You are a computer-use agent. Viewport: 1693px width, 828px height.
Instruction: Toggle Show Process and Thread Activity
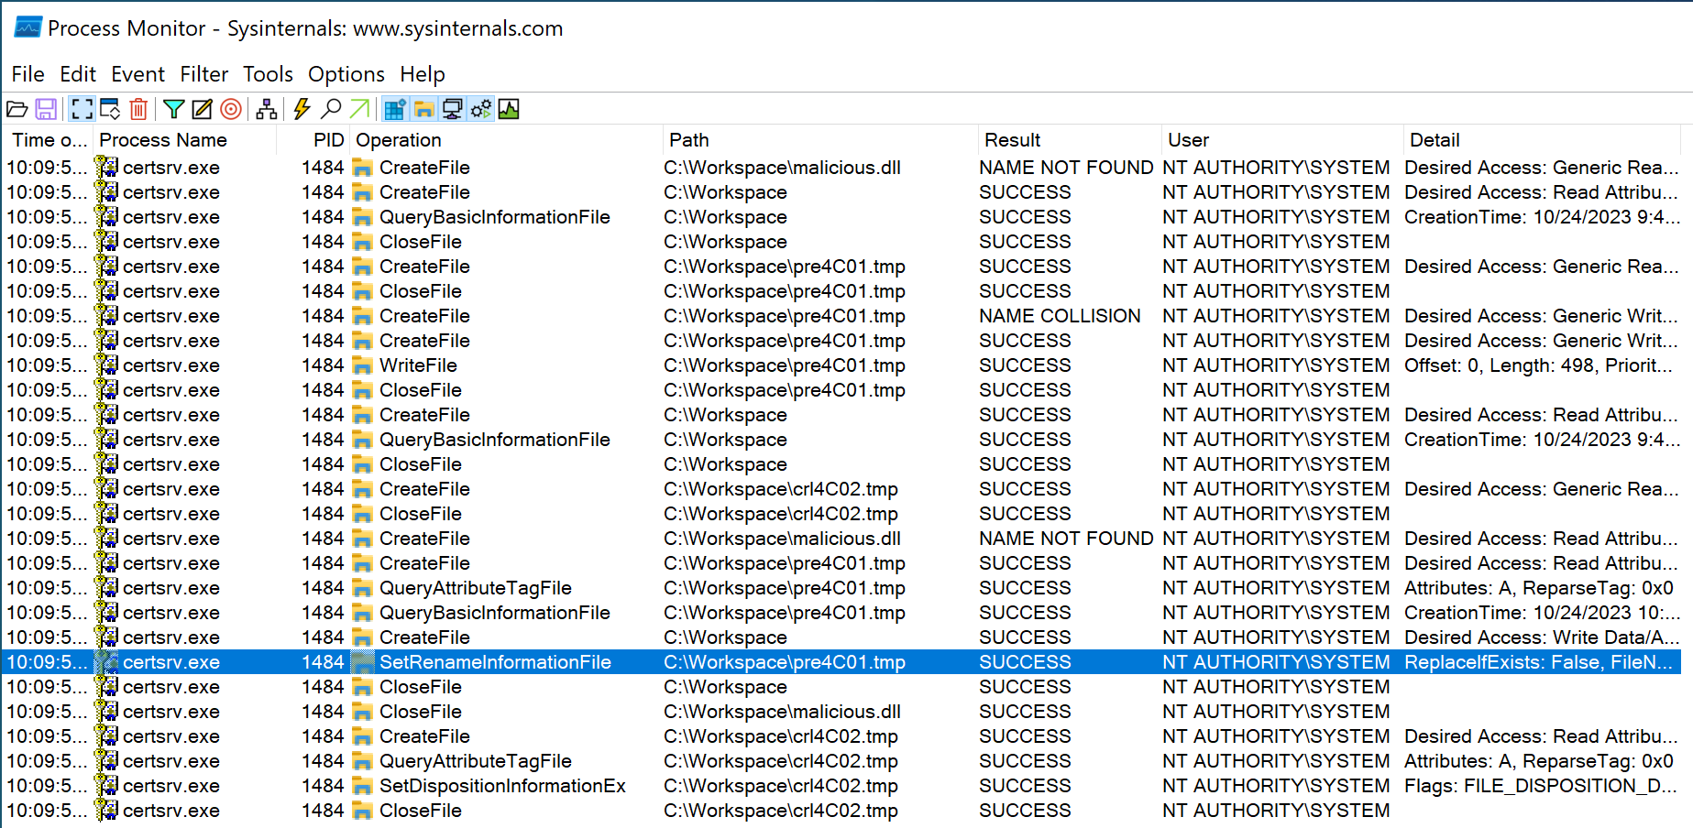[x=480, y=110]
